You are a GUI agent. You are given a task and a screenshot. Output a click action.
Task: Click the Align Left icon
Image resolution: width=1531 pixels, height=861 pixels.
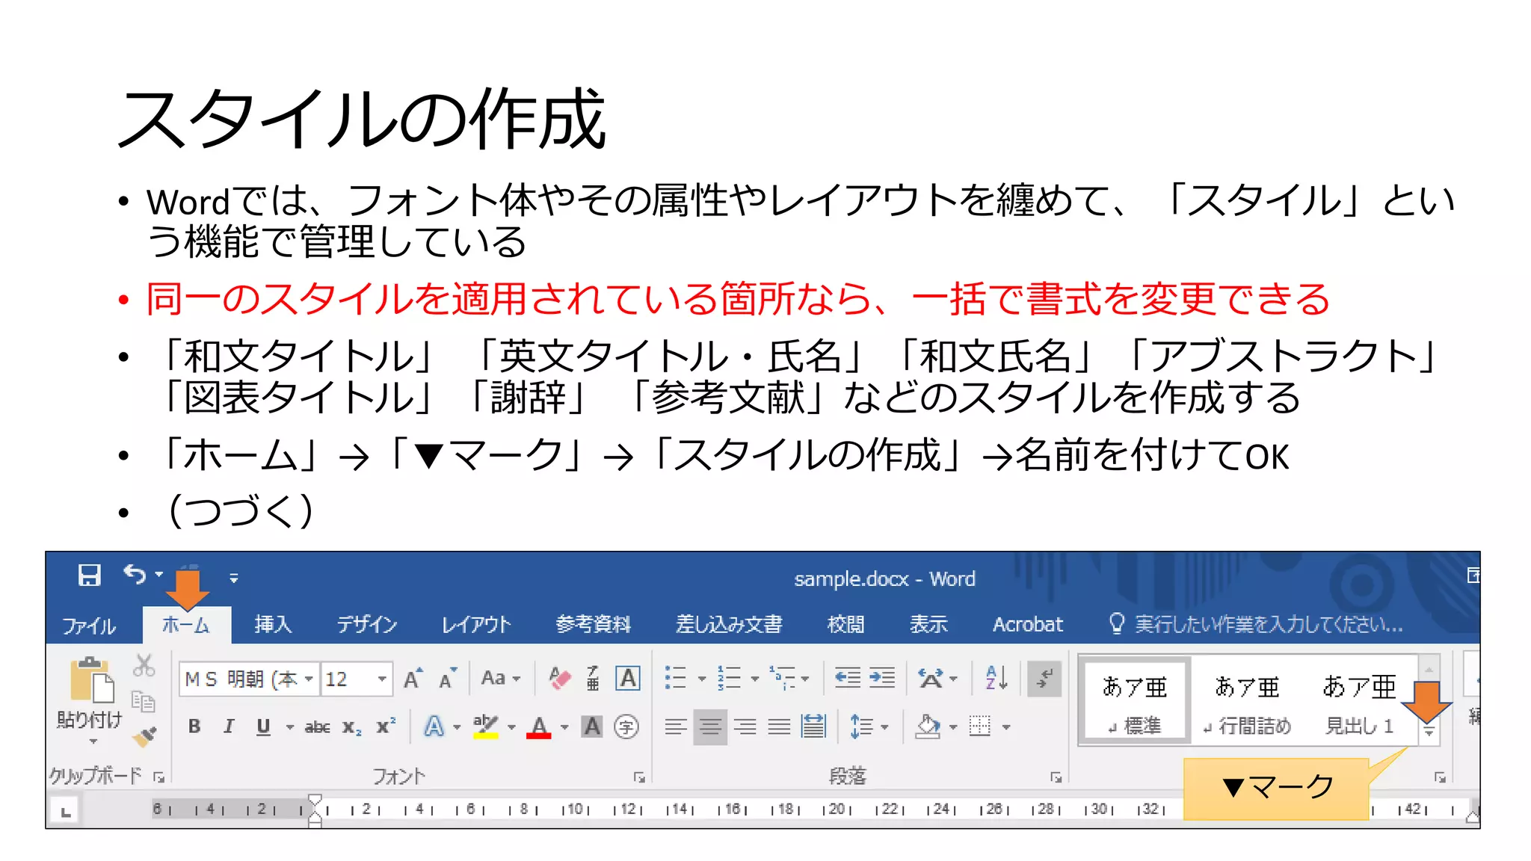click(x=676, y=726)
